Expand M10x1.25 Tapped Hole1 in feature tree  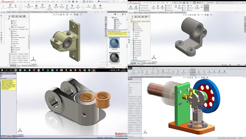[9, 27]
